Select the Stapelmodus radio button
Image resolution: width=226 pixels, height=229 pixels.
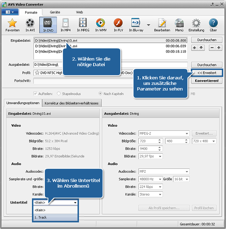59,94
